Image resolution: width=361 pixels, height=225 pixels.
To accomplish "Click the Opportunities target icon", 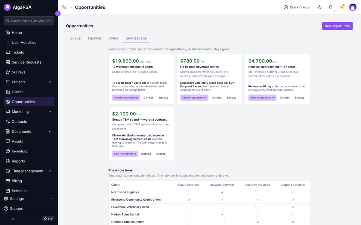I will pyautogui.click(x=8, y=102).
